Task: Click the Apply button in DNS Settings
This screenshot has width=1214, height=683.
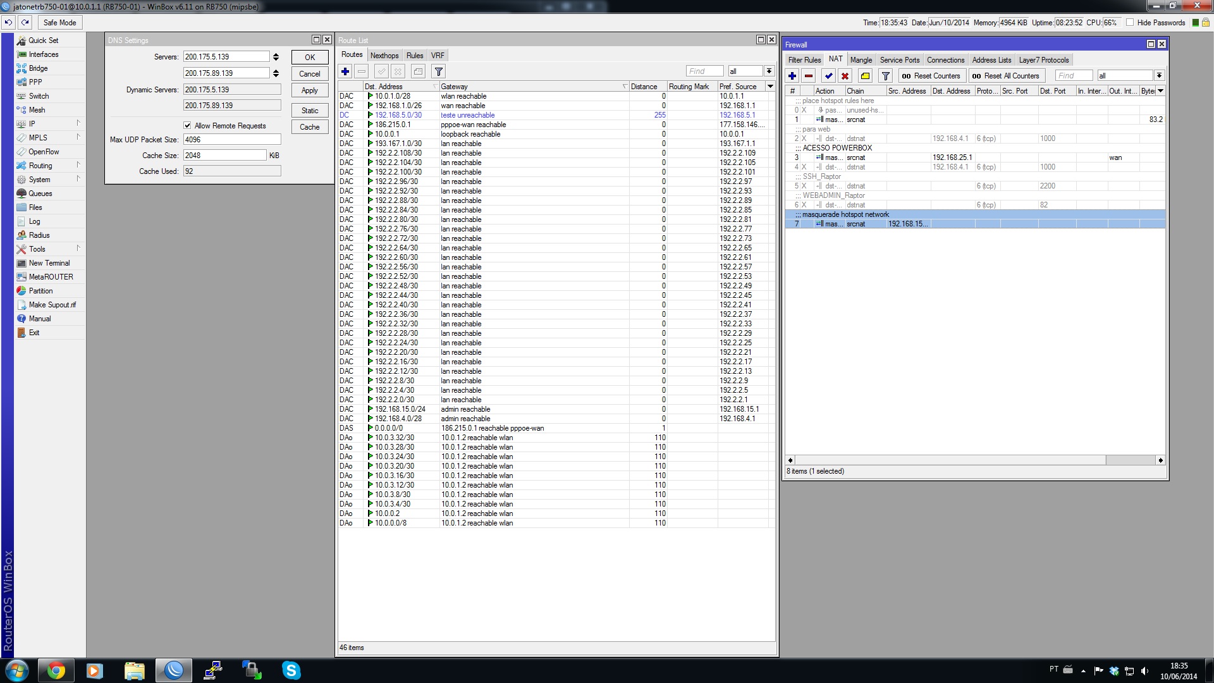Action: pyautogui.click(x=309, y=90)
